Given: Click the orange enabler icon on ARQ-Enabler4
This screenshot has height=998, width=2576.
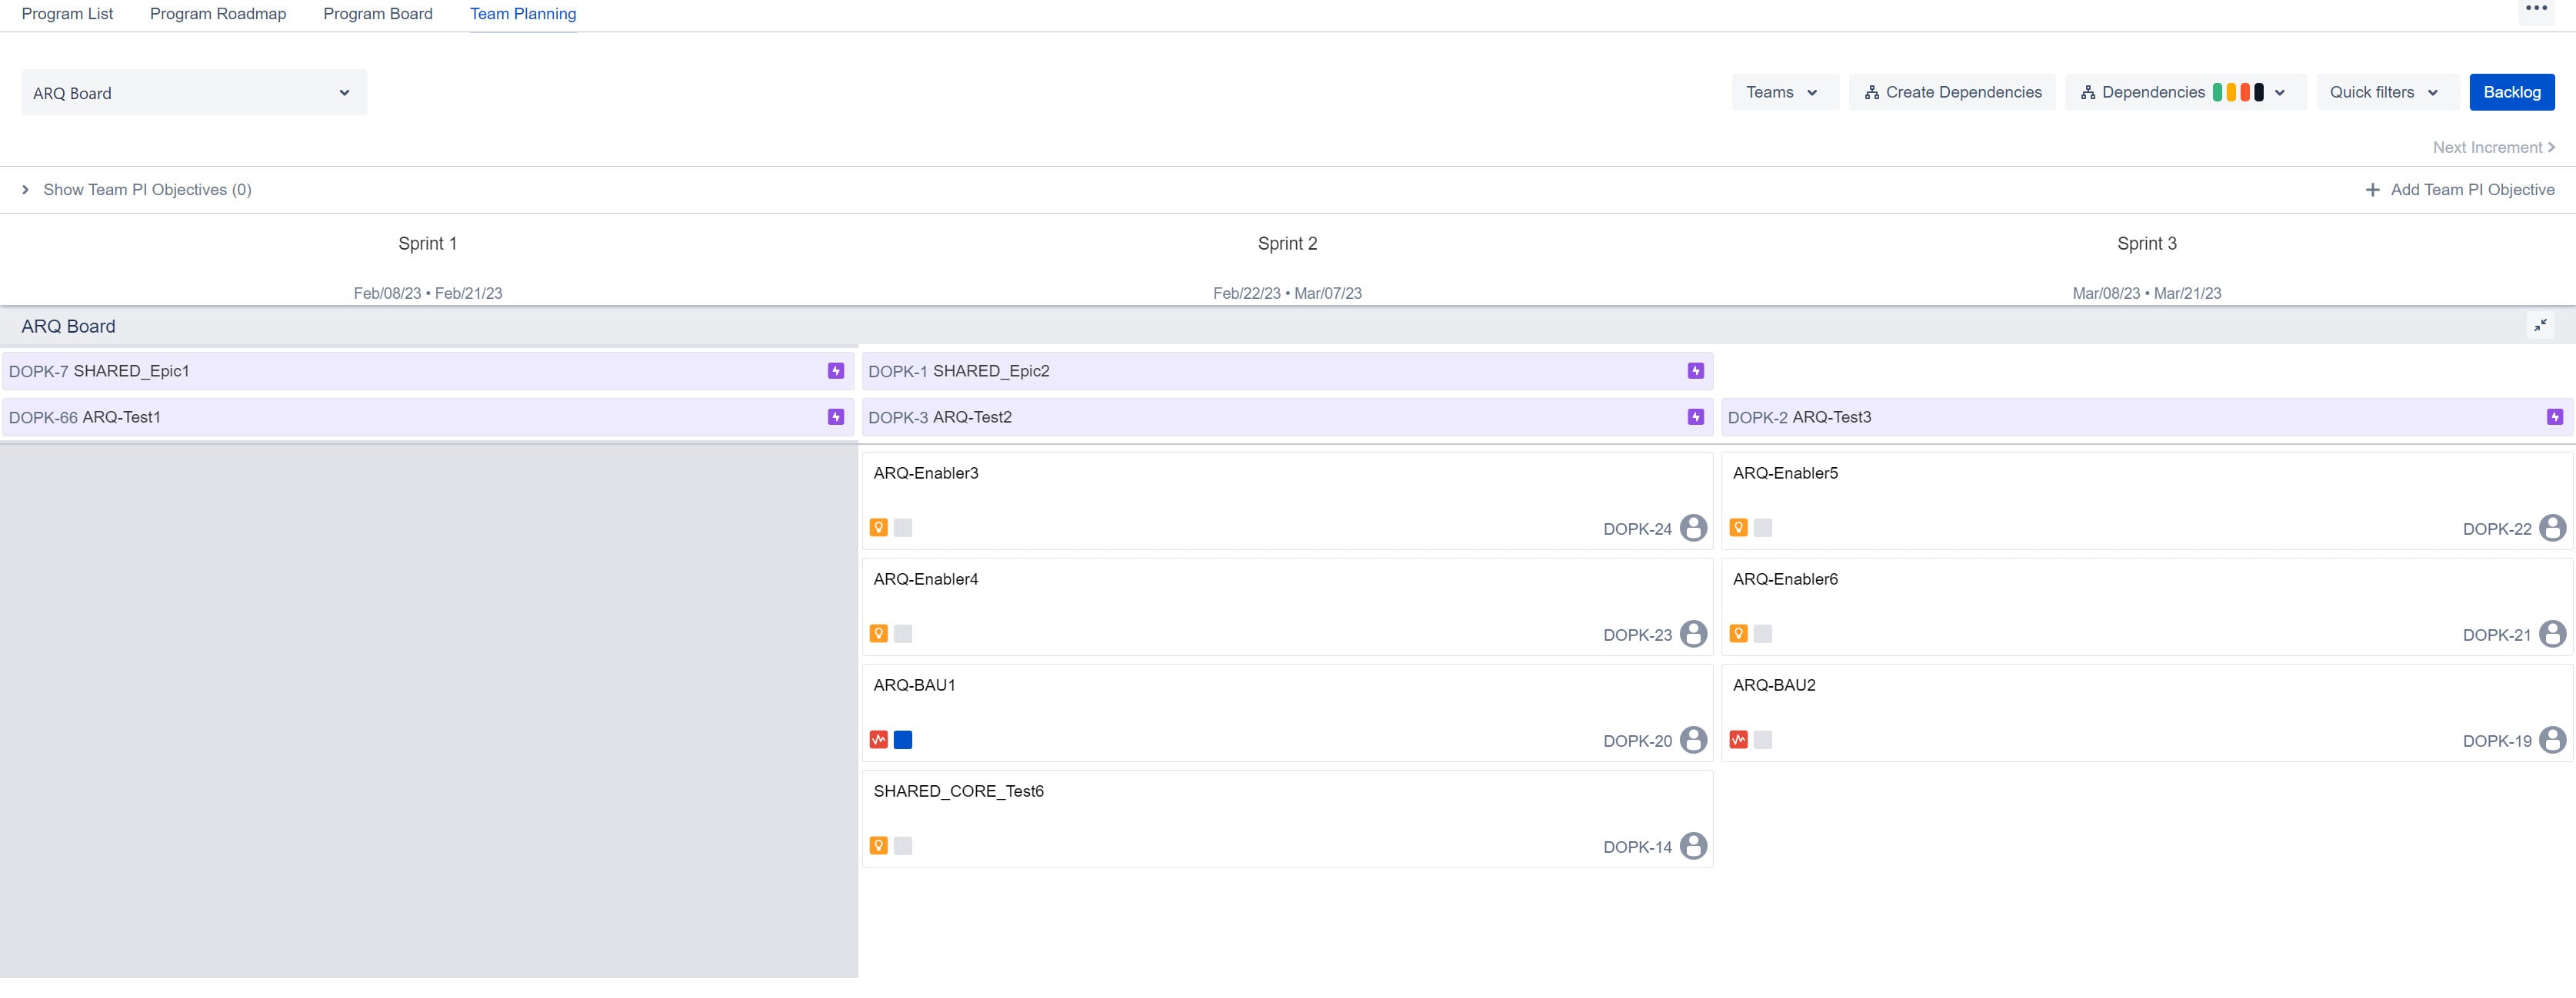Looking at the screenshot, I should click(879, 633).
